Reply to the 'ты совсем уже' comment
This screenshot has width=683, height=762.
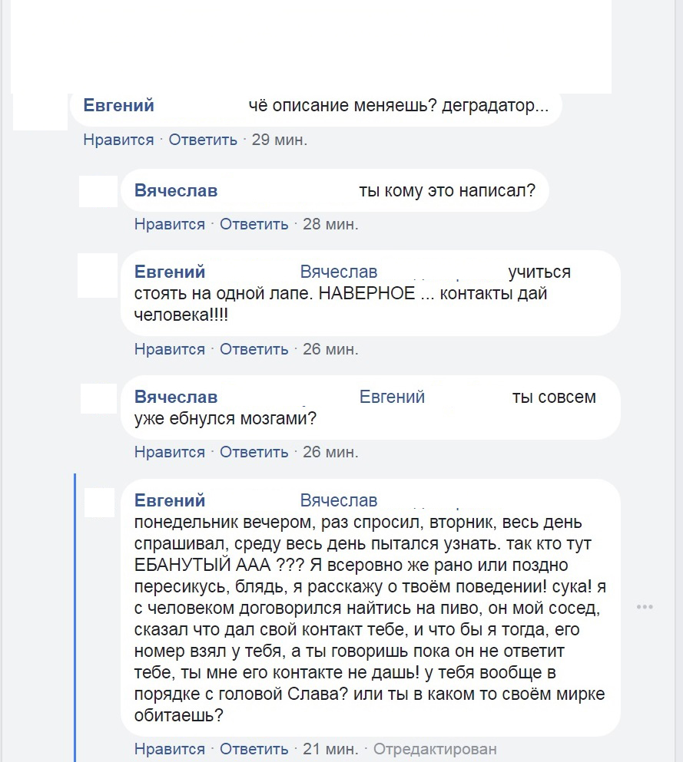point(254,452)
